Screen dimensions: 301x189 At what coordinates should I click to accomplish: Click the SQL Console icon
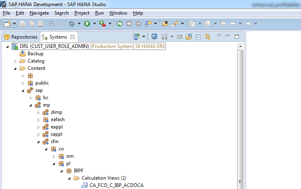click(179, 37)
